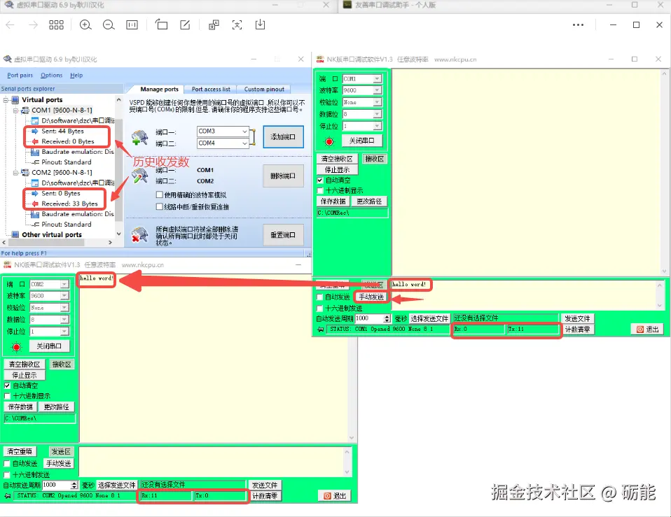Open parity None dropdown in COM1 window
The height and width of the screenshot is (517, 671).
click(x=377, y=102)
